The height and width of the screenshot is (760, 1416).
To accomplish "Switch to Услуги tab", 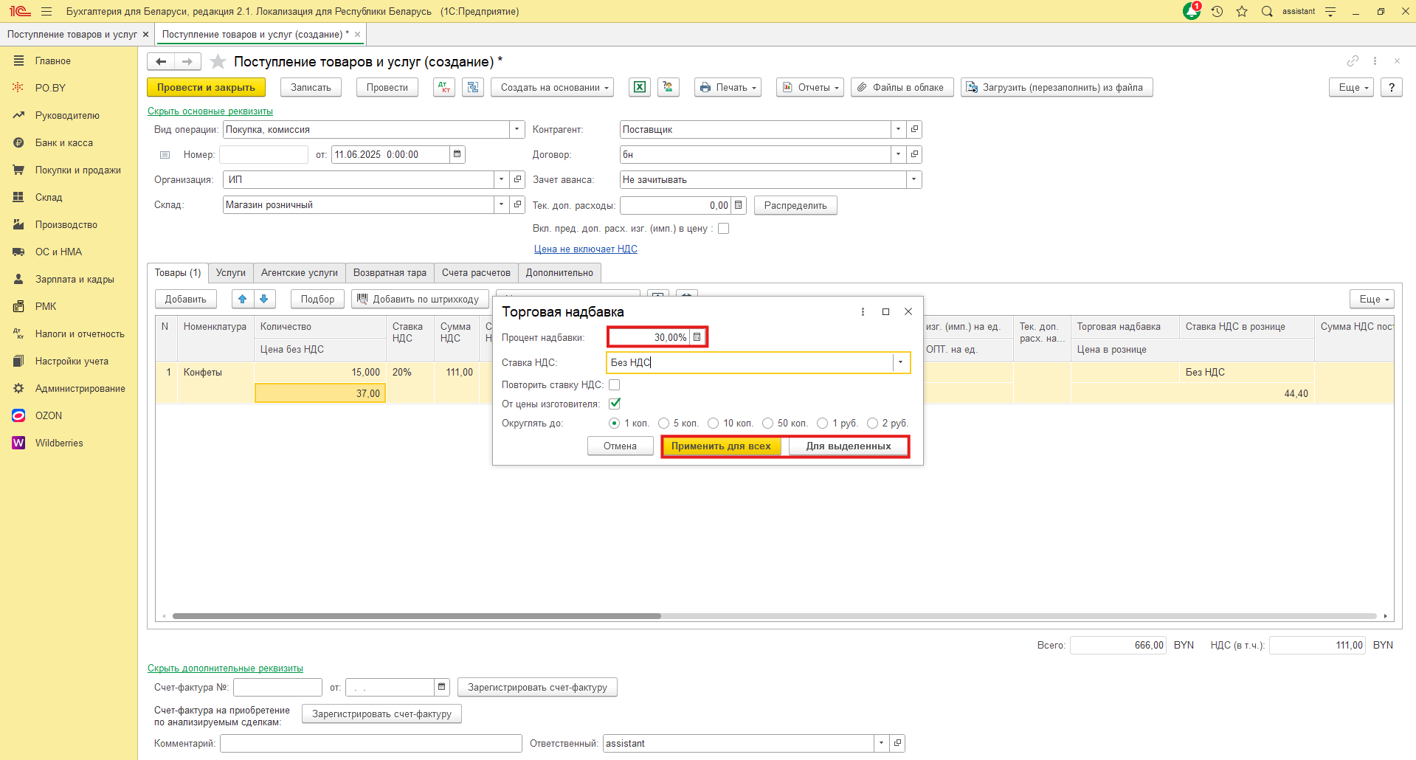I will click(x=230, y=272).
